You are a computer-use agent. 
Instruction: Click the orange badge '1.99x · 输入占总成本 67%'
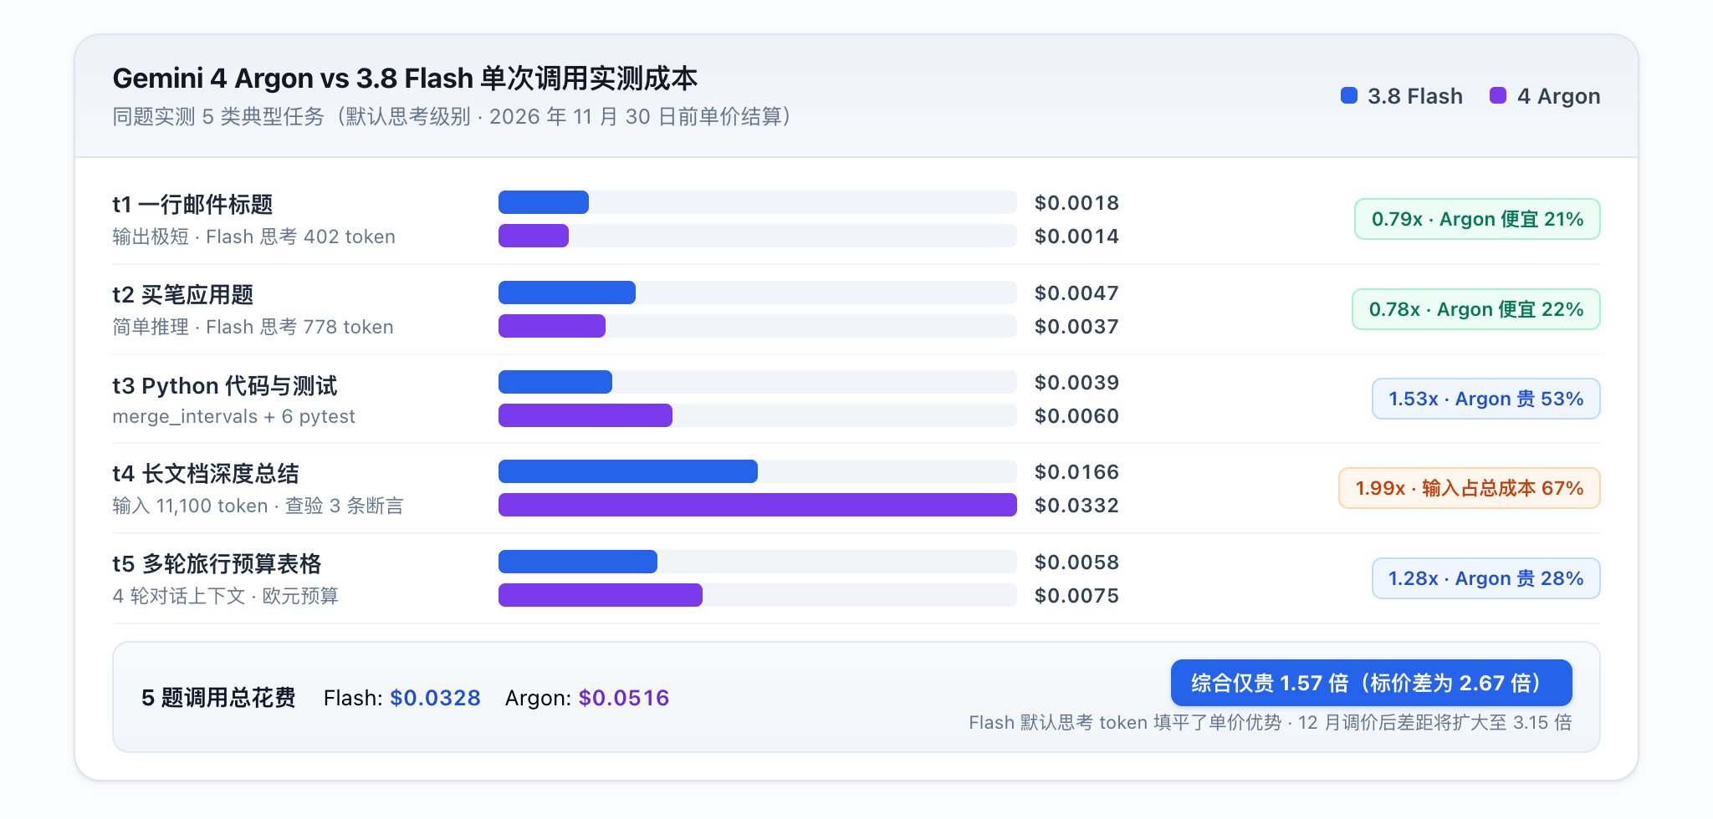click(x=1470, y=488)
